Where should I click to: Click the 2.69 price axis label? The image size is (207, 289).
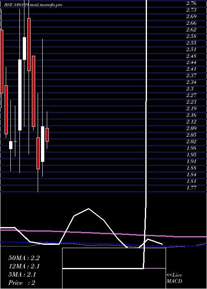(x=191, y=17)
